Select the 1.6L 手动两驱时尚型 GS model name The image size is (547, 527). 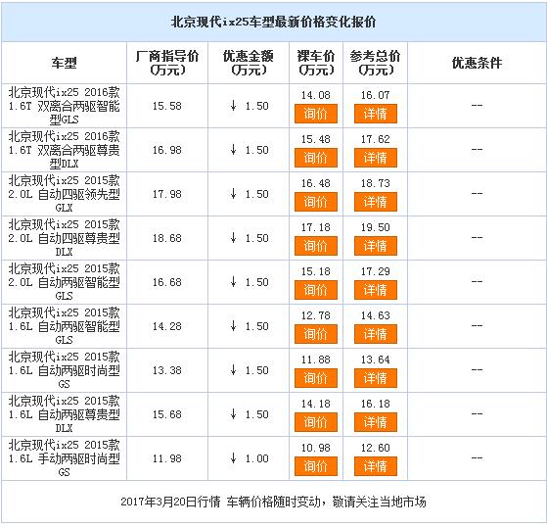pos(65,458)
